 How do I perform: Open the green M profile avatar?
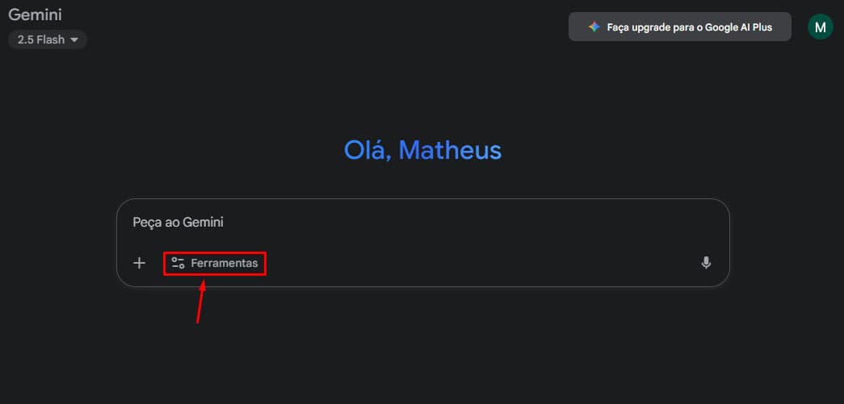(x=821, y=27)
